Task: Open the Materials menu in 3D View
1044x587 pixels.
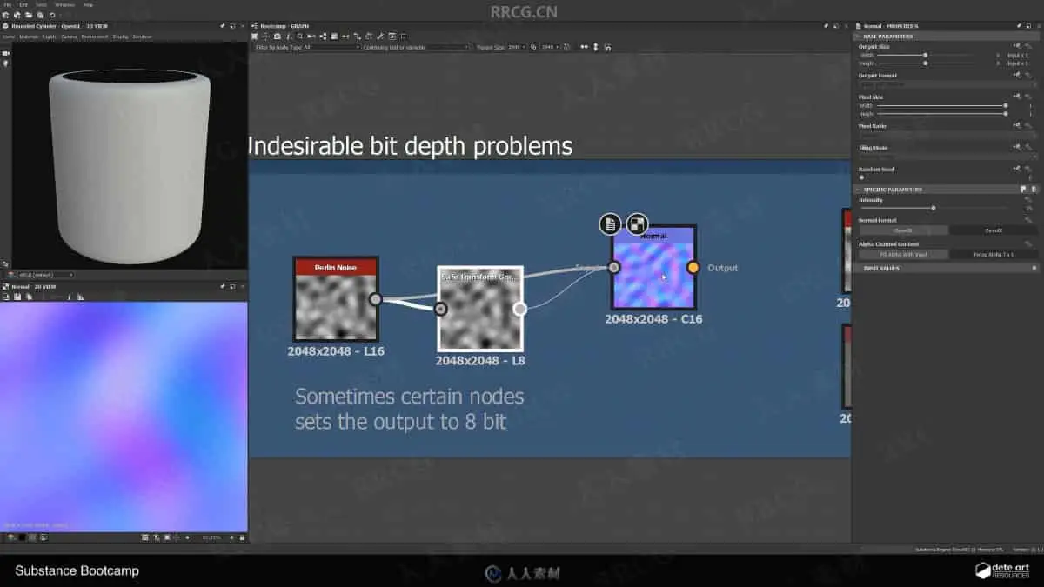Action: tap(29, 37)
